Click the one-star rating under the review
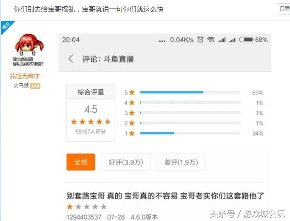Screen dimensions: 290x221 pos(87,207)
